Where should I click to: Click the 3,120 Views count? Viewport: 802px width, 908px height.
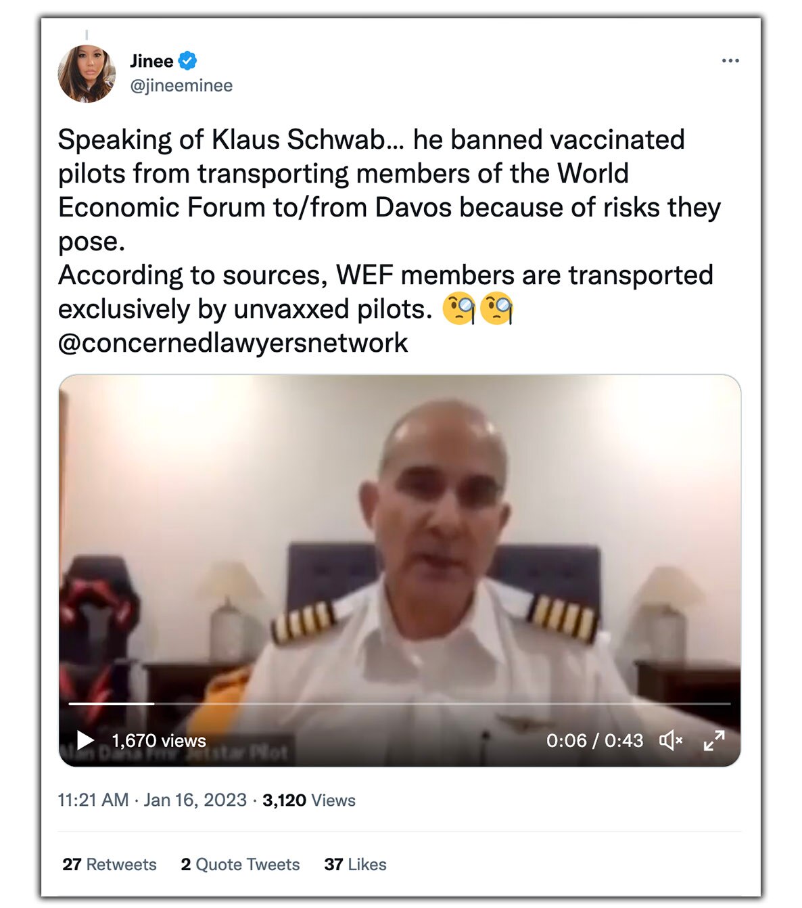pyautogui.click(x=309, y=800)
